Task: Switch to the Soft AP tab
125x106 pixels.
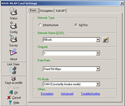Action: (60, 11)
